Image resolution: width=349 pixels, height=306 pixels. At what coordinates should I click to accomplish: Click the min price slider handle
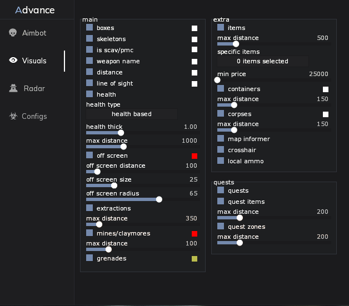tap(217, 80)
